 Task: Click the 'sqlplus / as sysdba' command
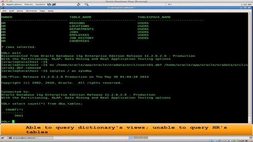coord(70,71)
